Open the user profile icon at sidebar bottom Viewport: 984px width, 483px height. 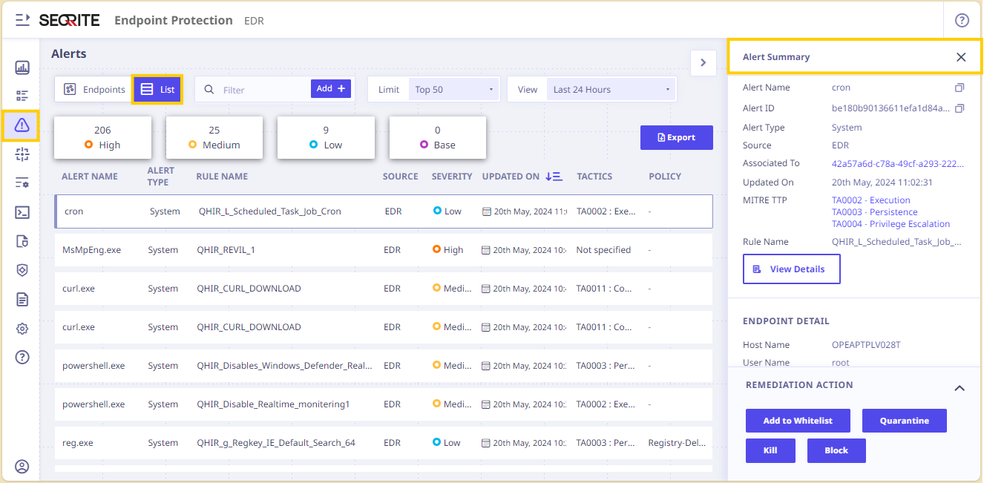[x=22, y=467]
